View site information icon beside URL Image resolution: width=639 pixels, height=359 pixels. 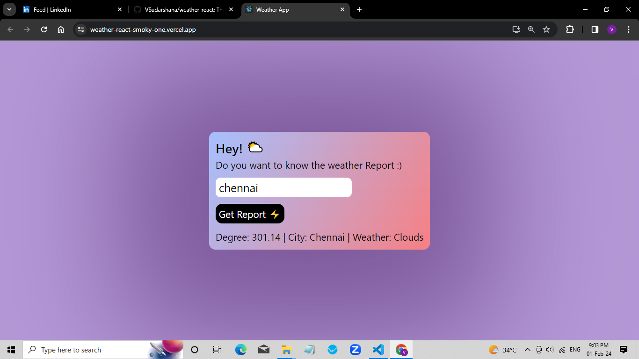(x=81, y=29)
